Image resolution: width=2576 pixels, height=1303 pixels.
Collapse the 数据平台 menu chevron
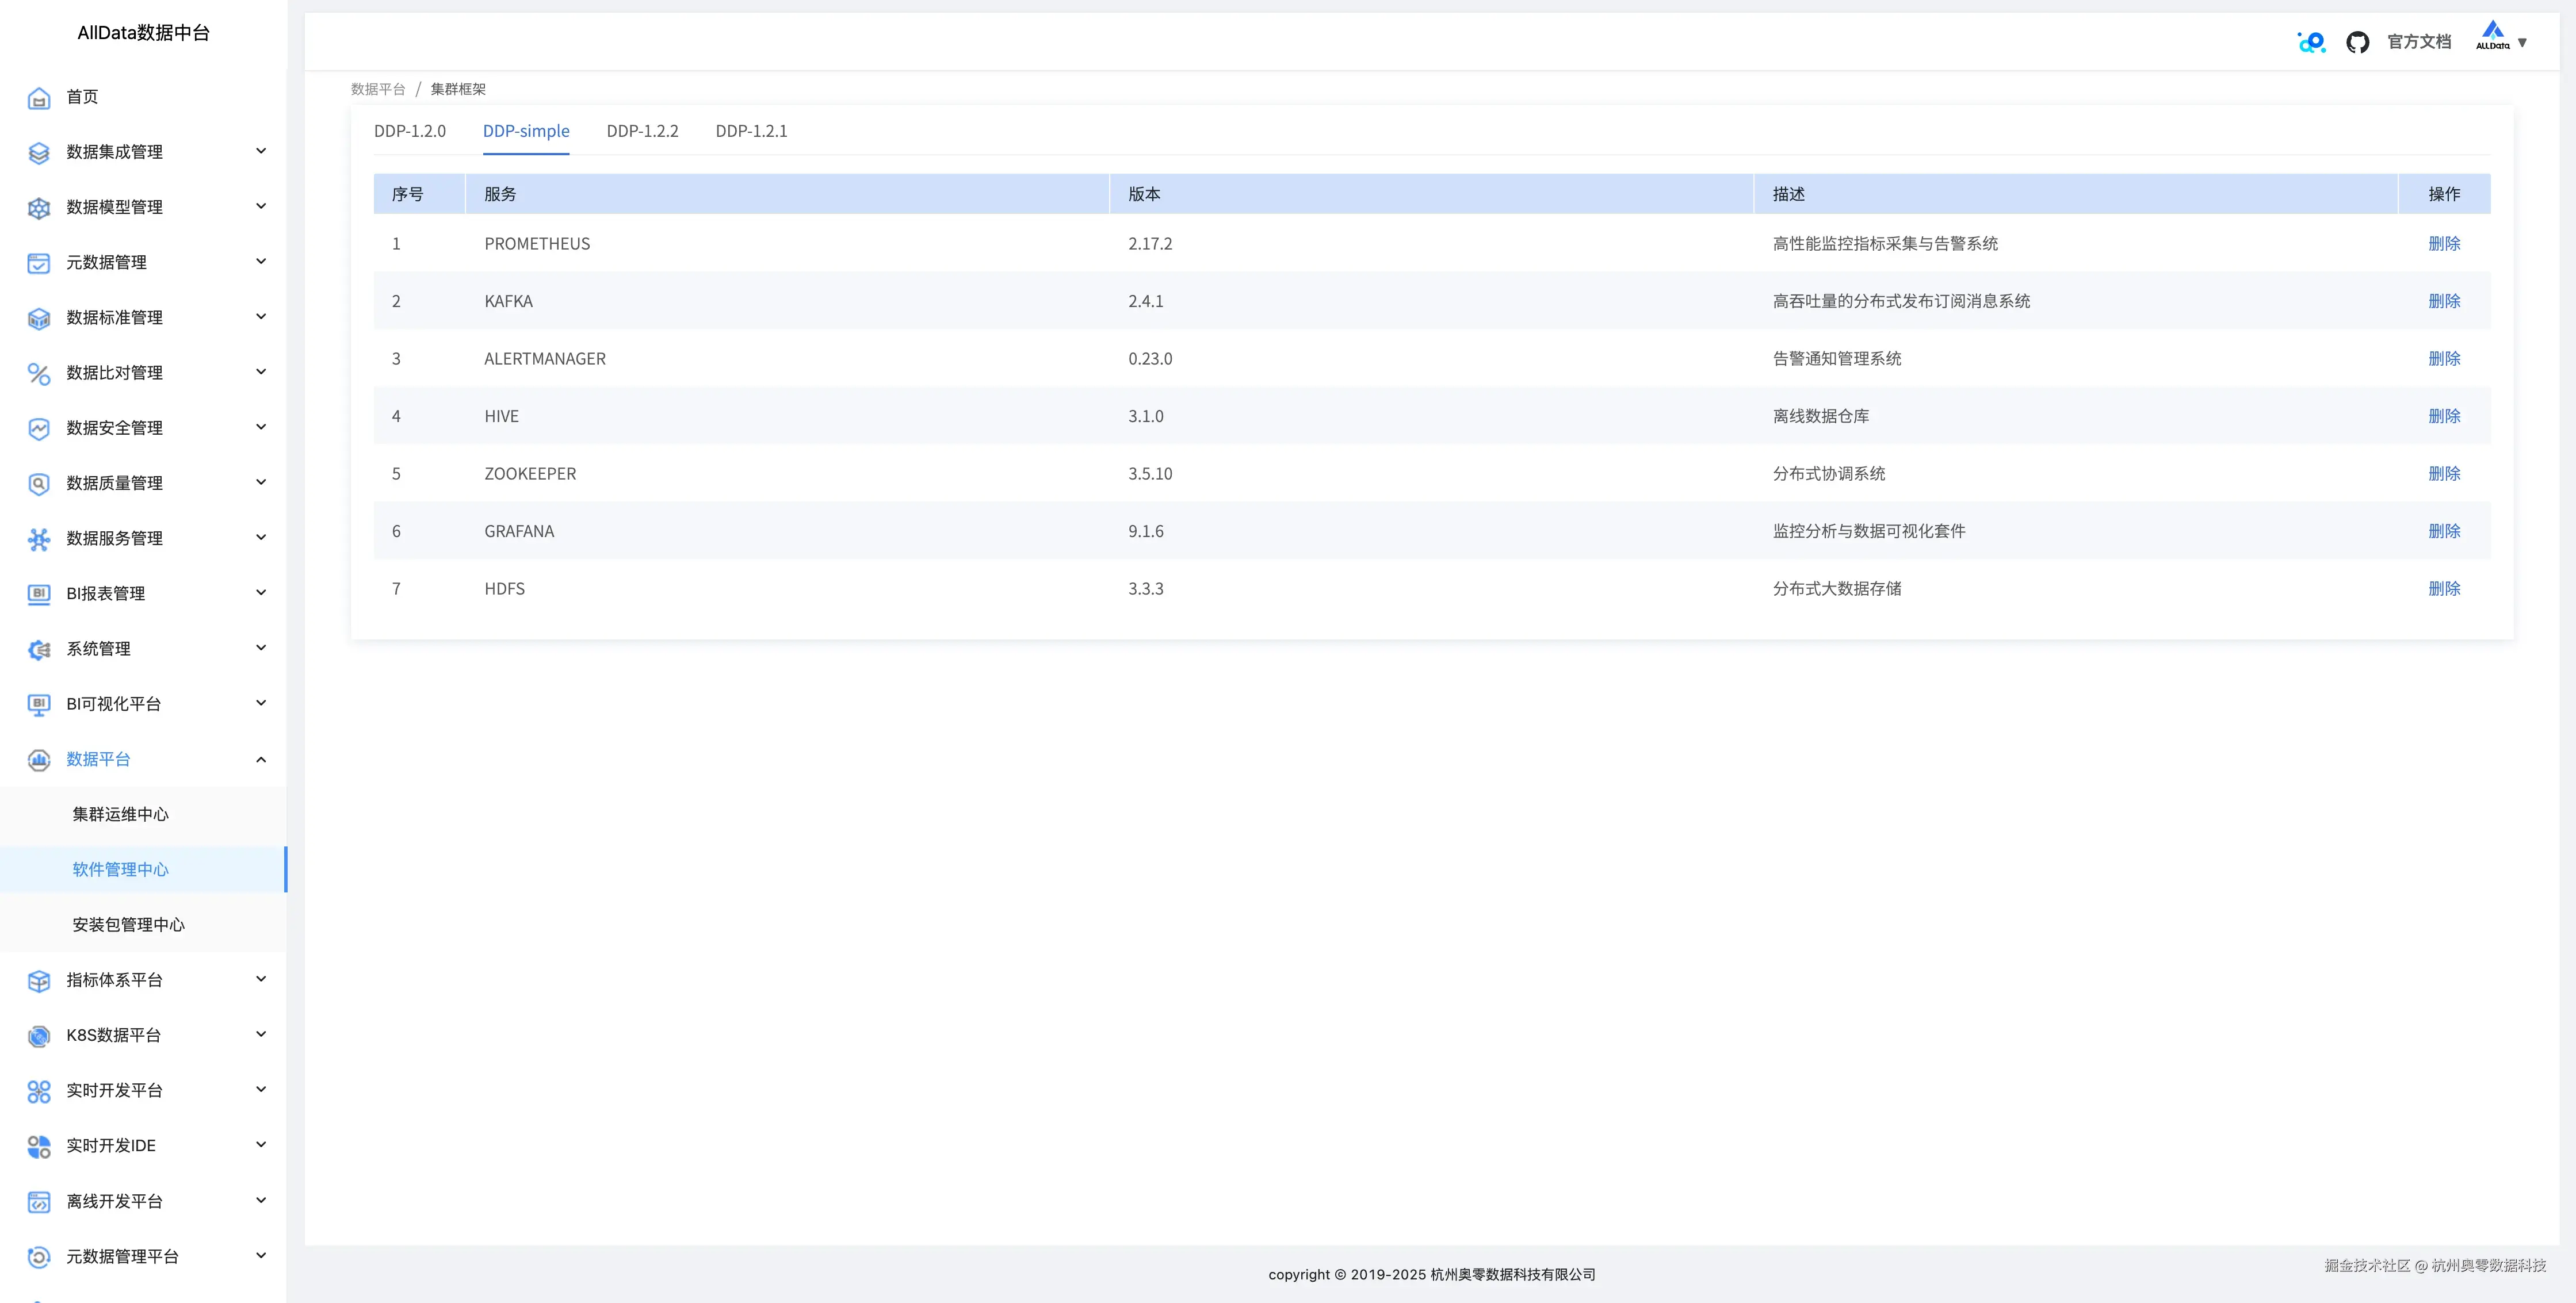[x=261, y=760]
